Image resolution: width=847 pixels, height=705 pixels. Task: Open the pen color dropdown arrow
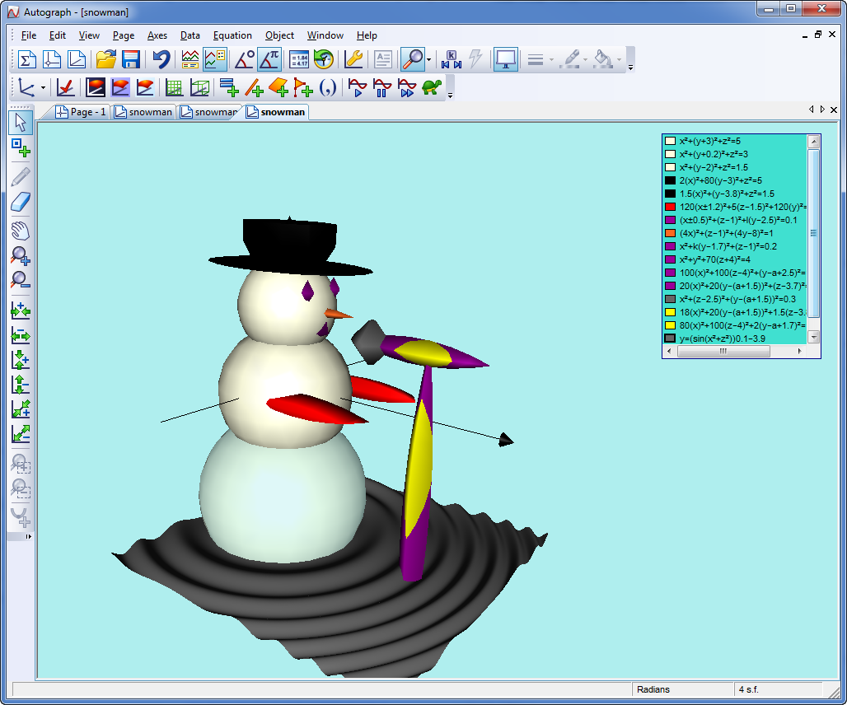(585, 60)
